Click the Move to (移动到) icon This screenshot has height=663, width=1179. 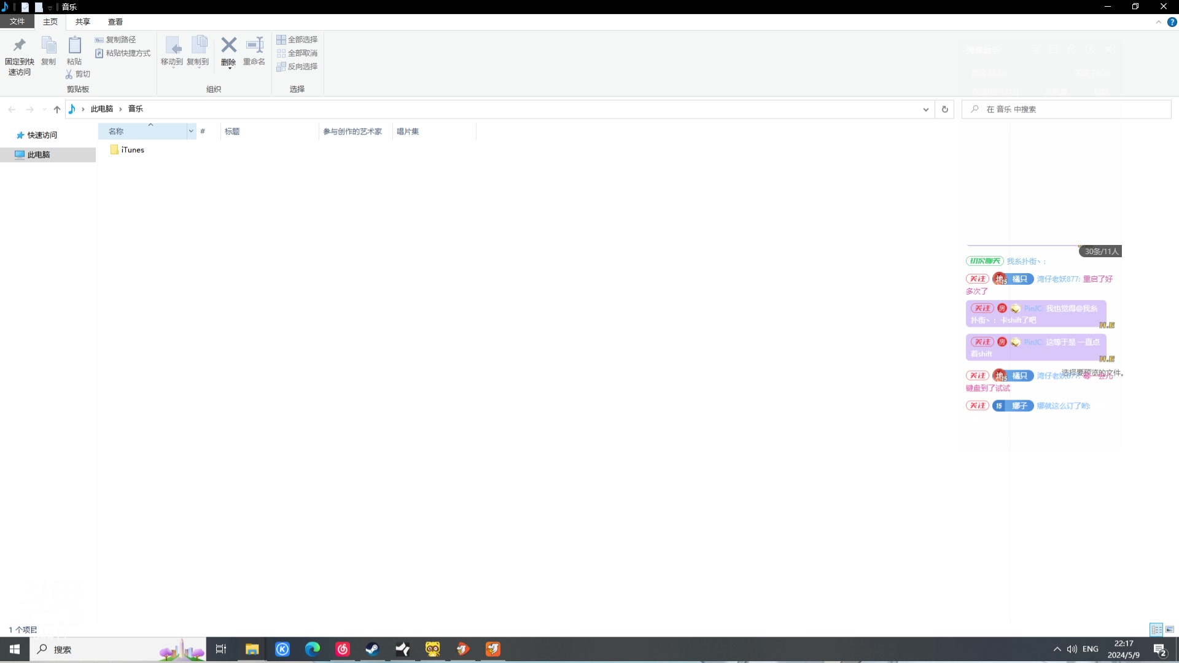172,45
